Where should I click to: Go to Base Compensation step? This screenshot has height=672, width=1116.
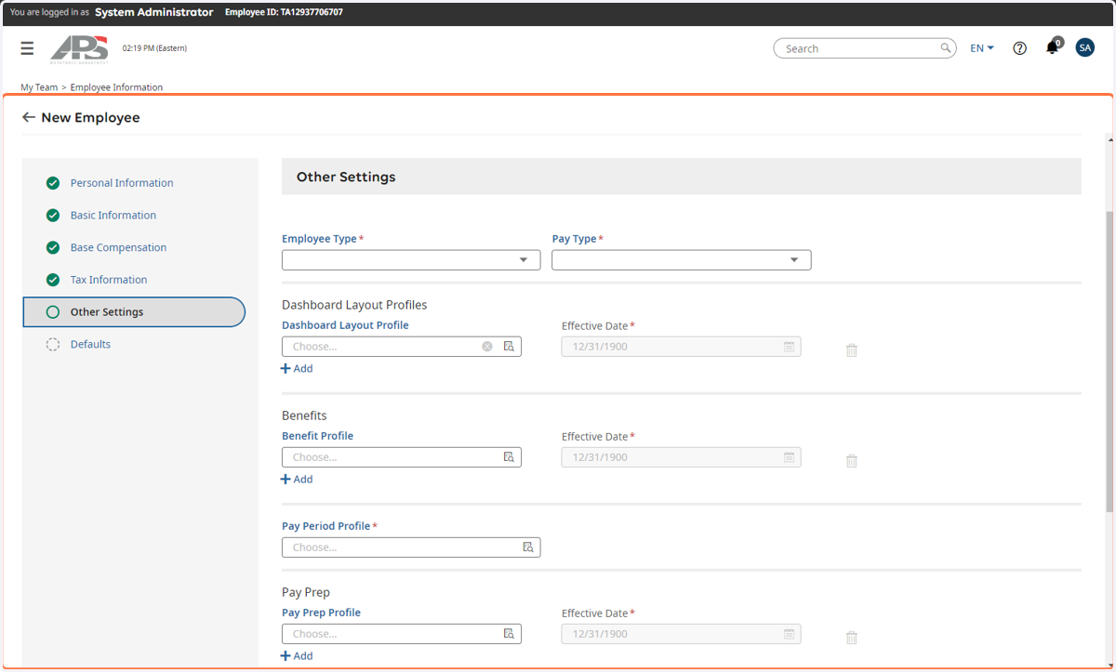118,247
